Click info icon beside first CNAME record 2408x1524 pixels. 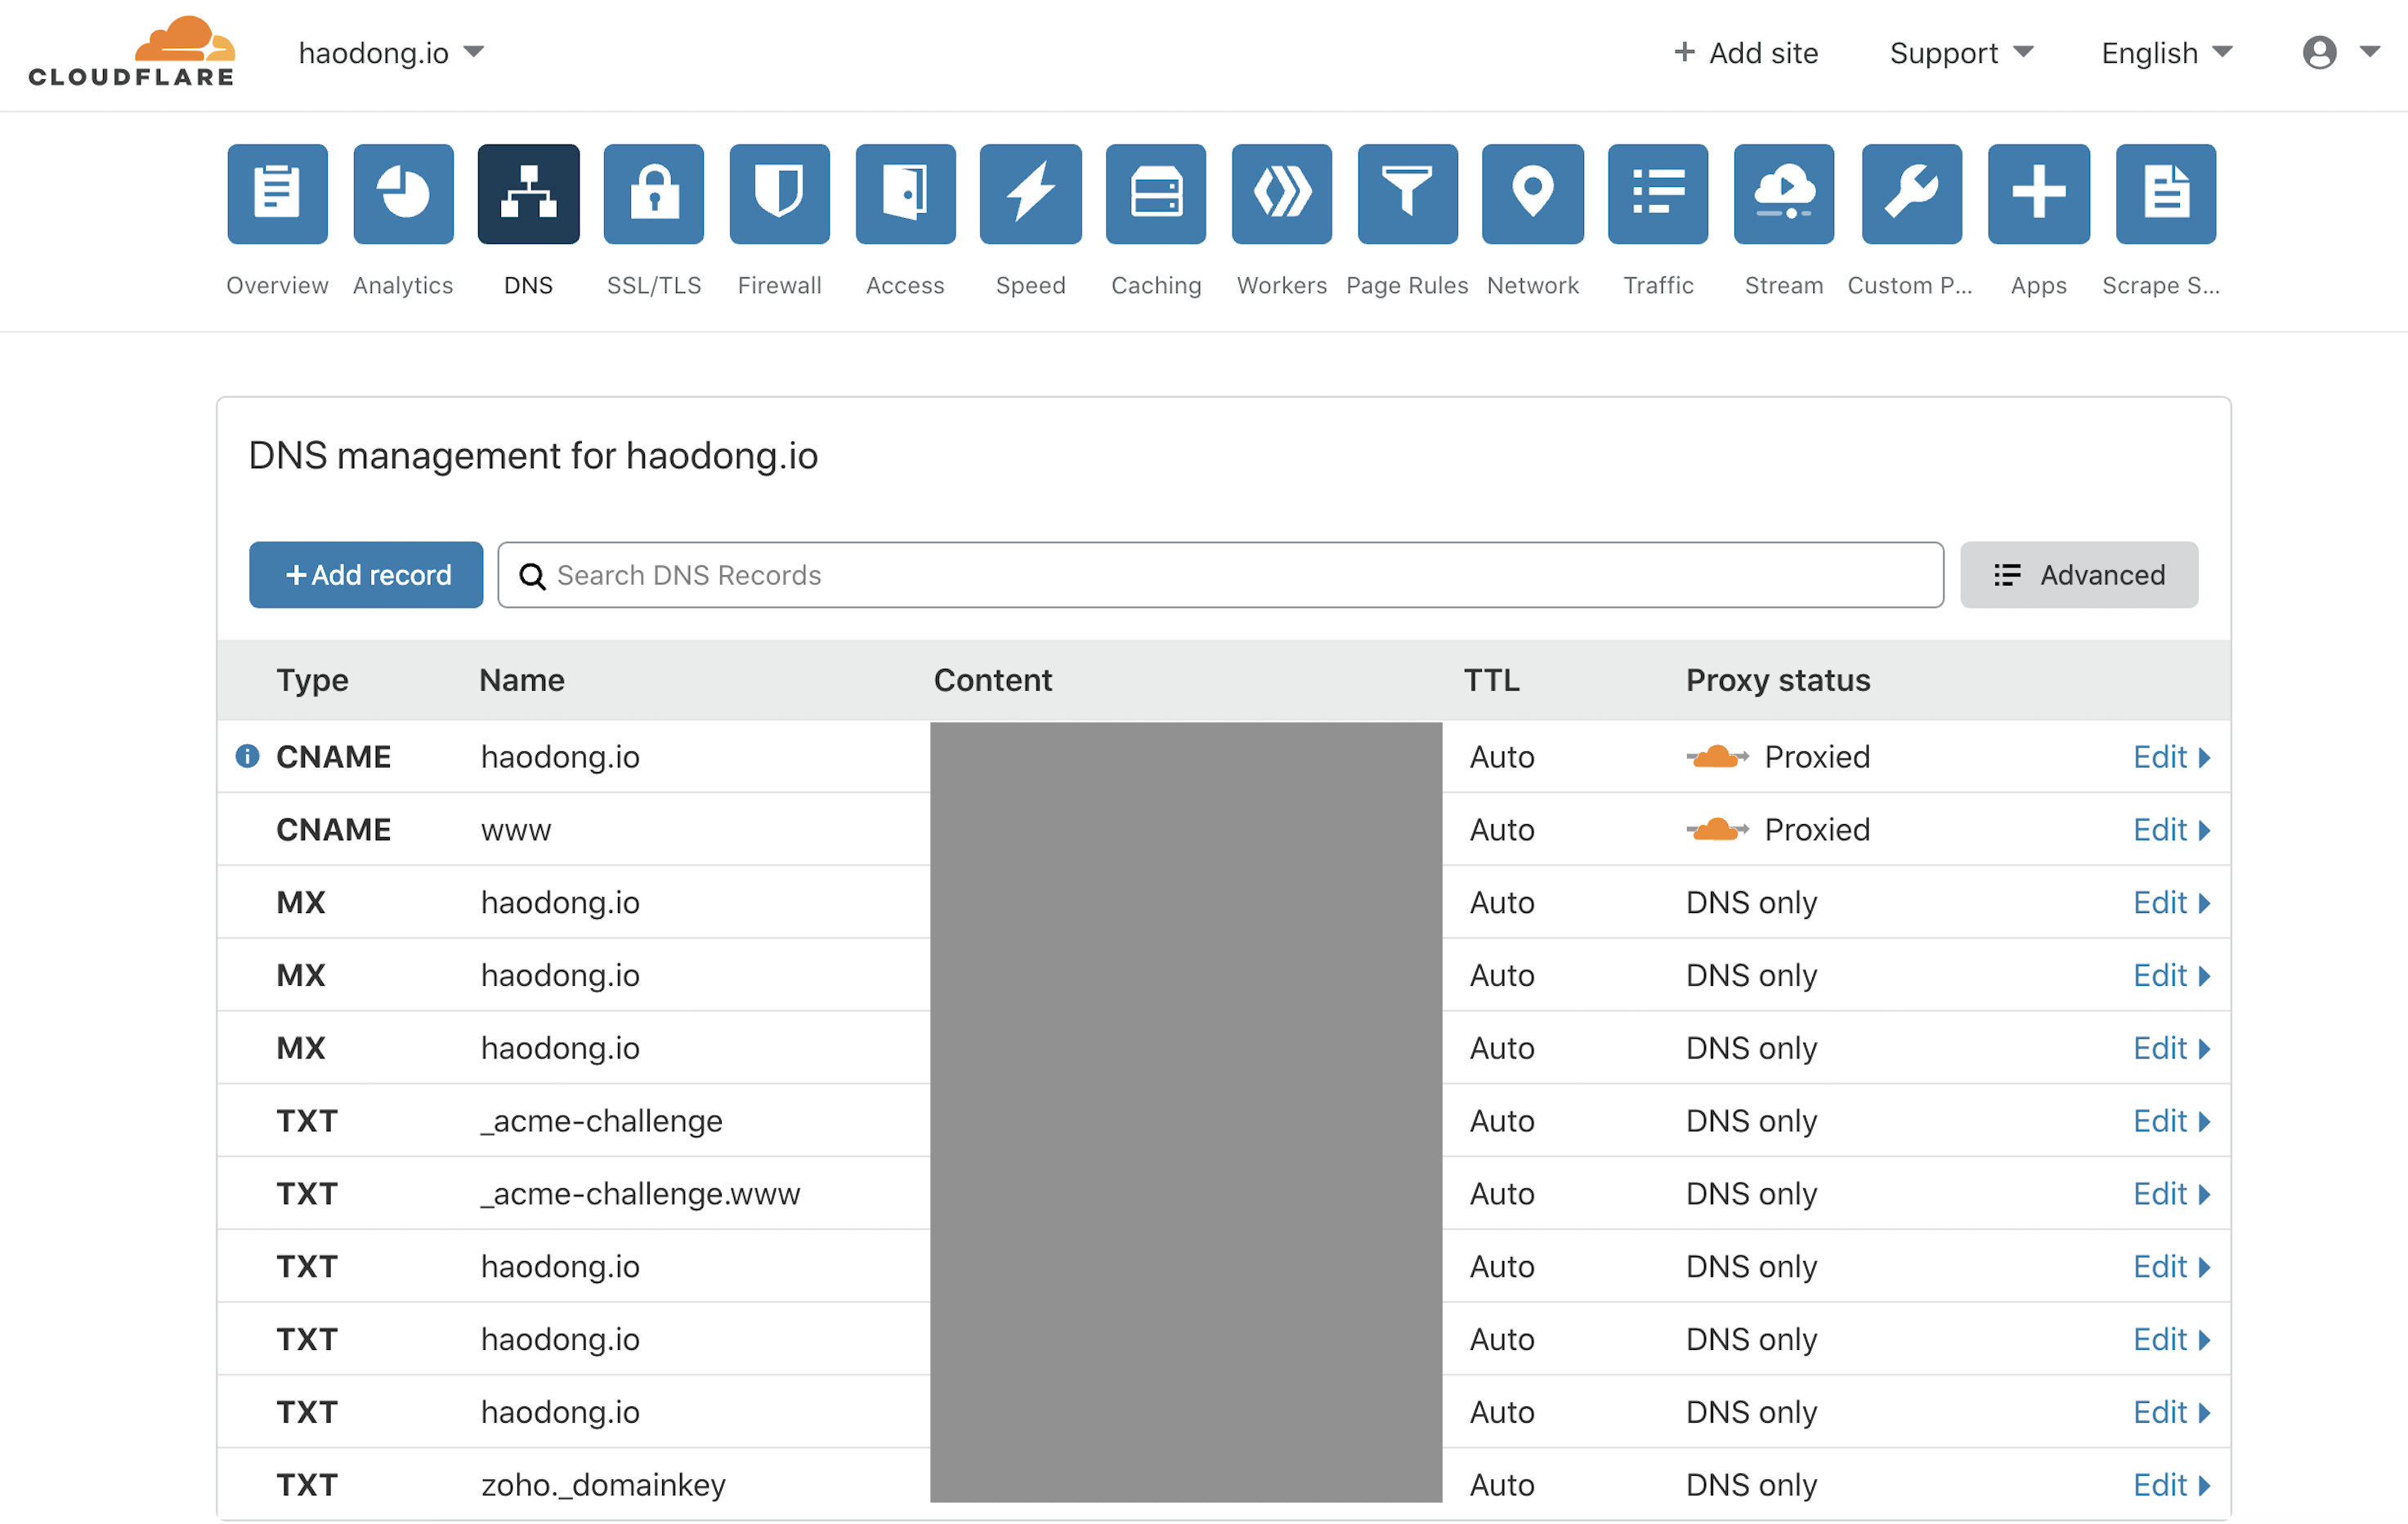247,756
